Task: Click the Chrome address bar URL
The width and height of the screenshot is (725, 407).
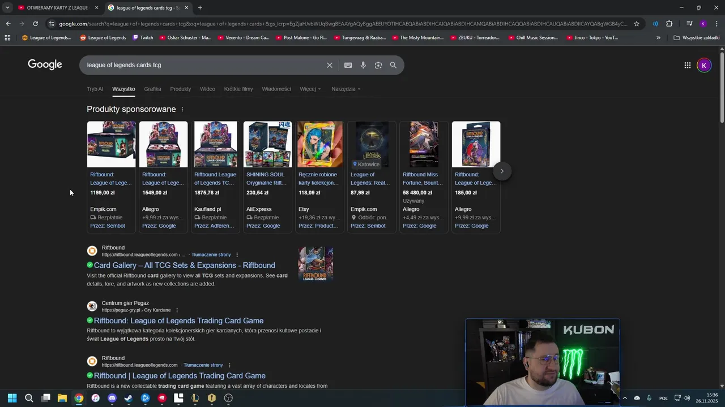Action: point(343,24)
